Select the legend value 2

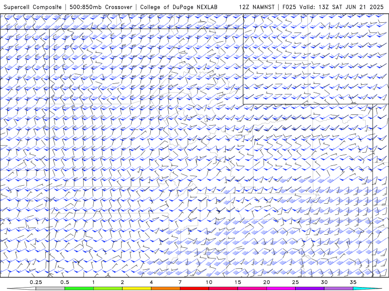pos(123,282)
